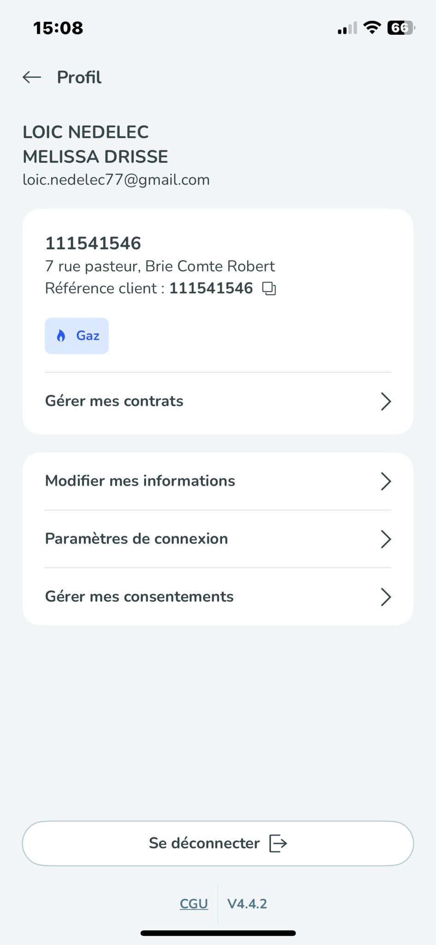Open the CGU link
436x945 pixels.
pyautogui.click(x=194, y=903)
